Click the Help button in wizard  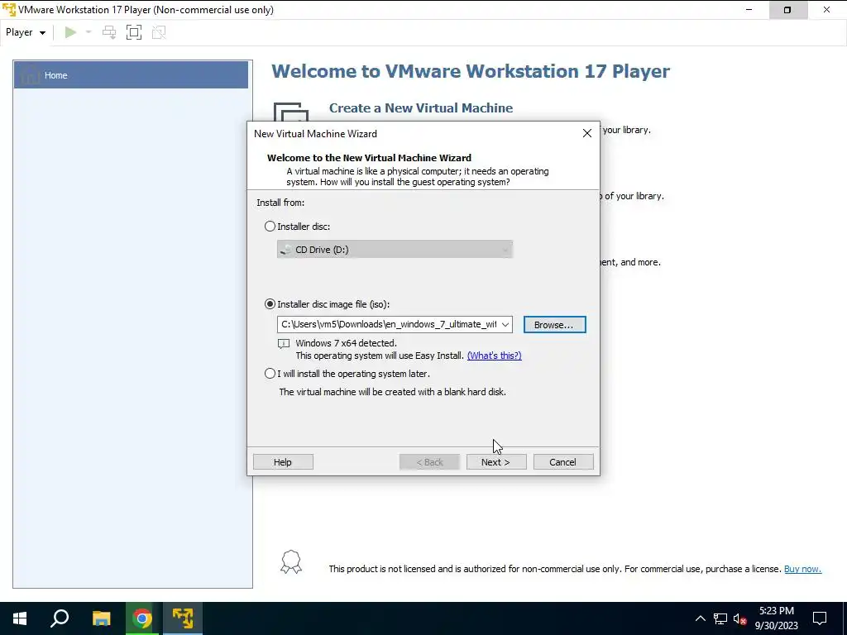click(283, 462)
